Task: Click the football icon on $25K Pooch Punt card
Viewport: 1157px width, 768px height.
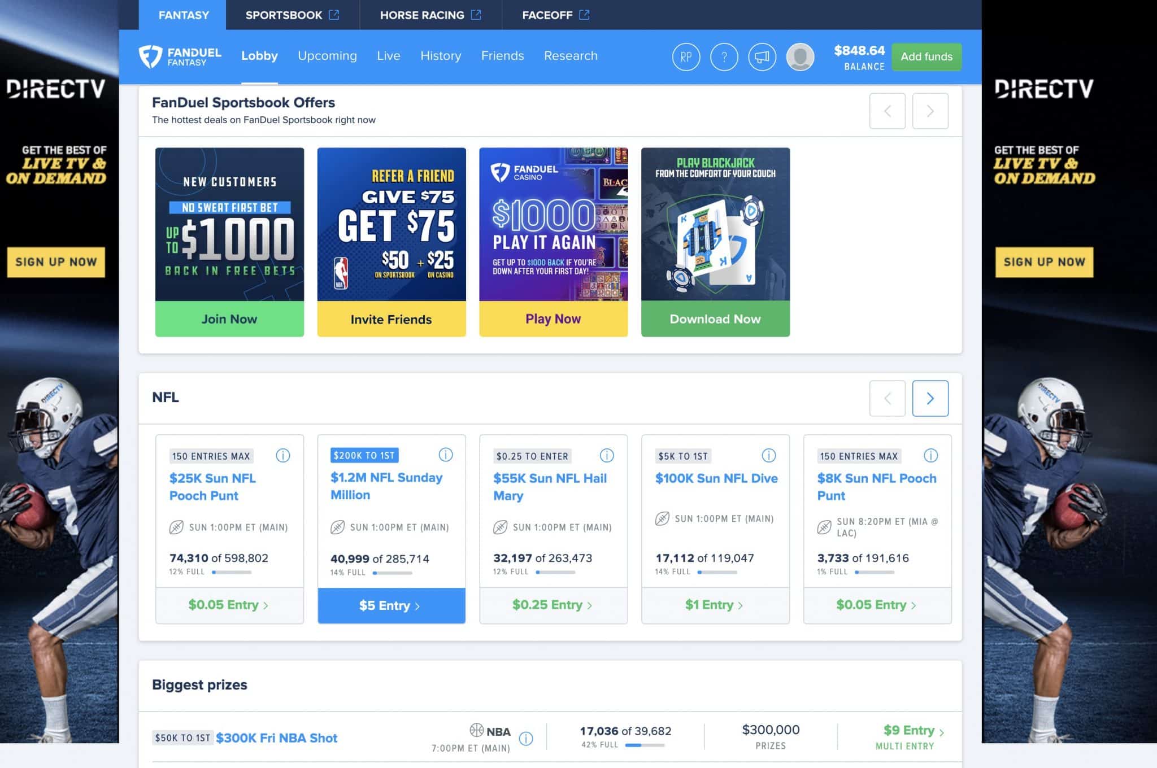Action: click(x=176, y=527)
